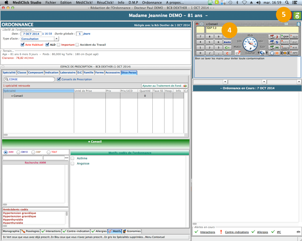Click the H hour clock button
Image resolution: width=302 pixels, height=241 pixels.
[274, 53]
